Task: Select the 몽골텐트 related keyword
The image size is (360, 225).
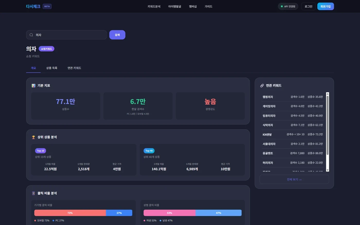Action: pyautogui.click(x=293, y=153)
